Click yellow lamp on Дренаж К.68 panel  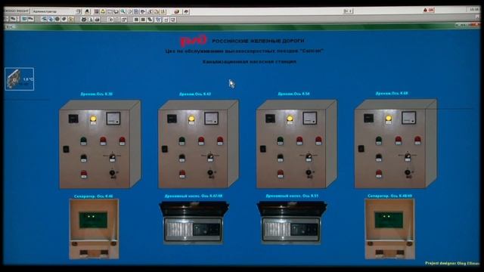[388, 119]
